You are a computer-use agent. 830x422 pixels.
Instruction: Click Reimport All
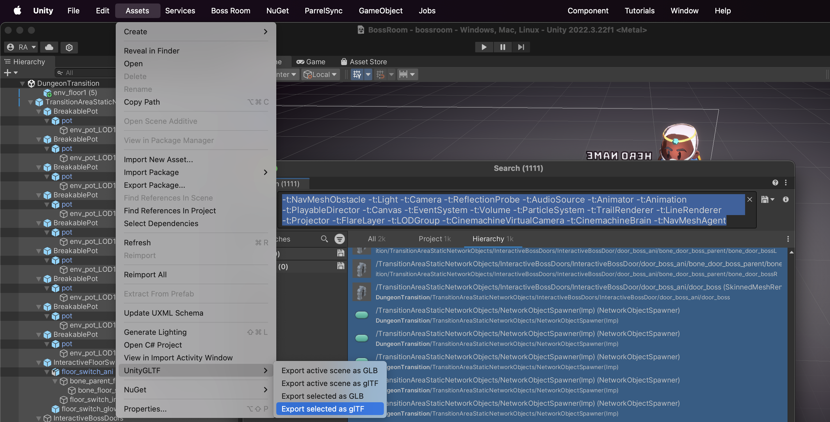pos(196,275)
